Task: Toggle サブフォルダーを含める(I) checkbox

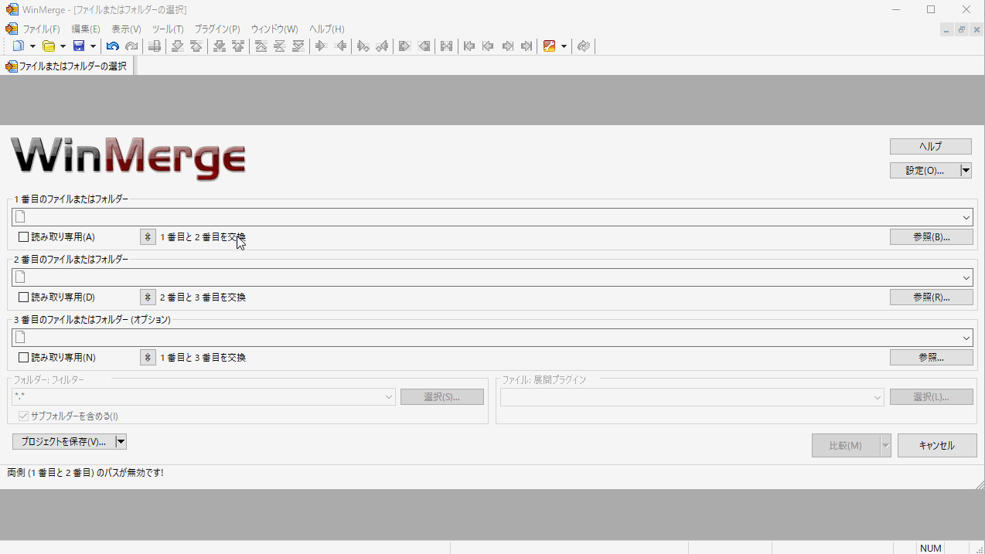Action: [x=24, y=416]
